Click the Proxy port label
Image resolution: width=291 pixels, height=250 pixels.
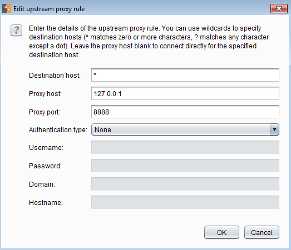coord(45,112)
